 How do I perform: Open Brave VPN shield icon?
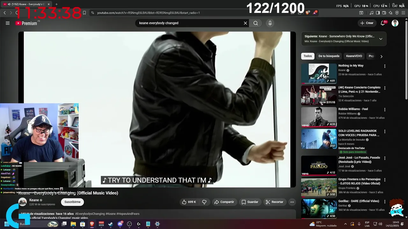(397, 13)
